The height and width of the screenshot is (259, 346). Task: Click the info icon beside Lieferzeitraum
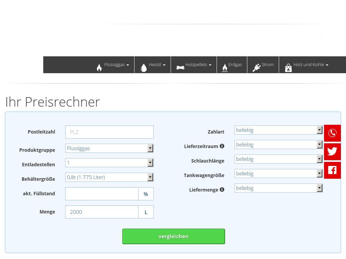click(222, 146)
